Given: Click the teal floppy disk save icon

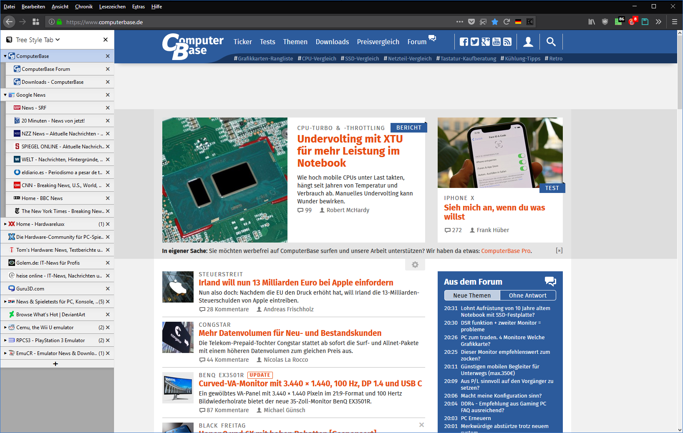Looking at the screenshot, I should (x=645, y=22).
